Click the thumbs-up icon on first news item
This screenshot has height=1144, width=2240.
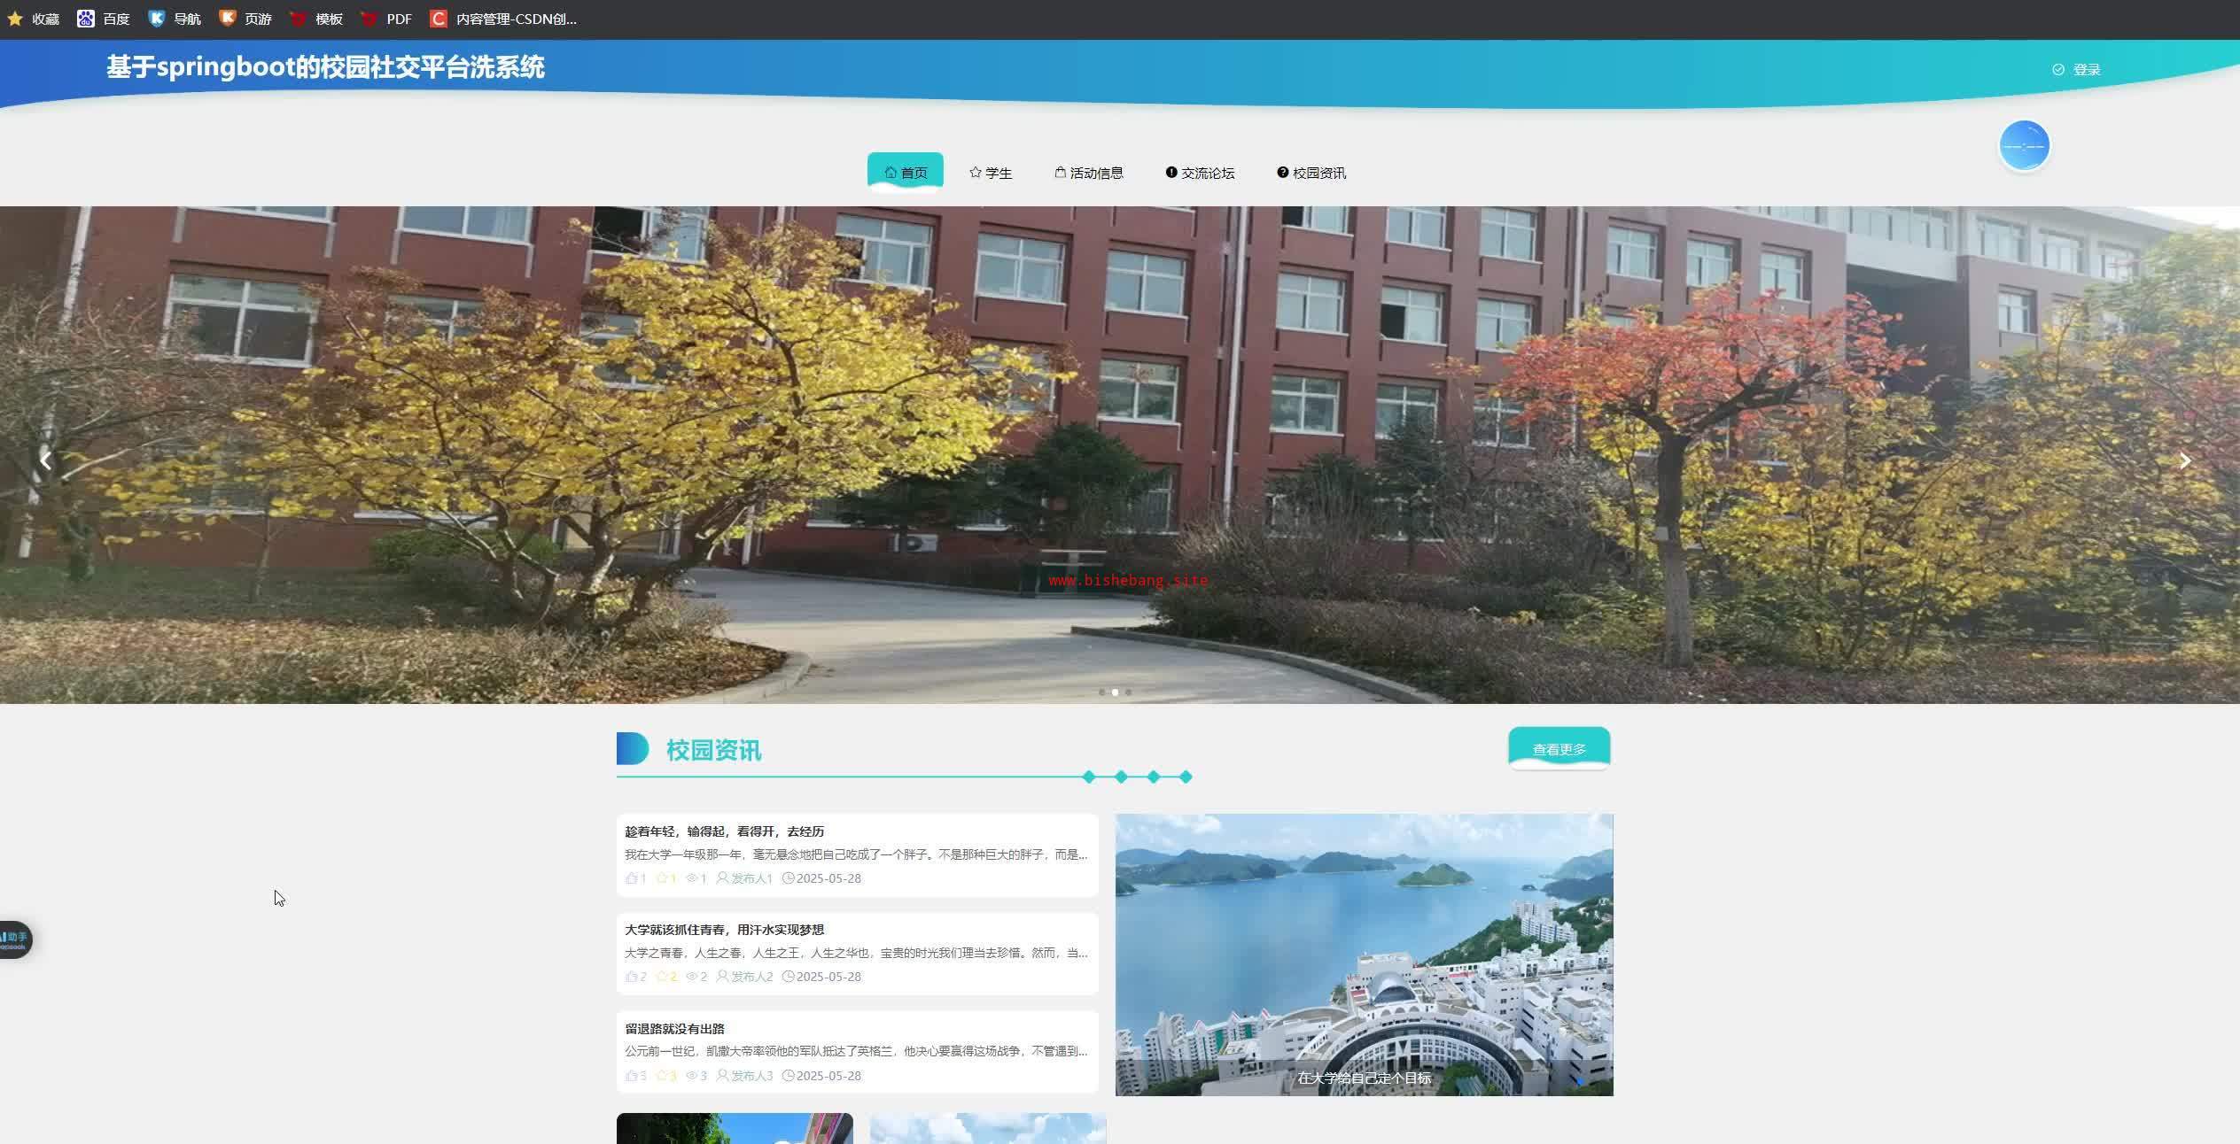(x=631, y=878)
